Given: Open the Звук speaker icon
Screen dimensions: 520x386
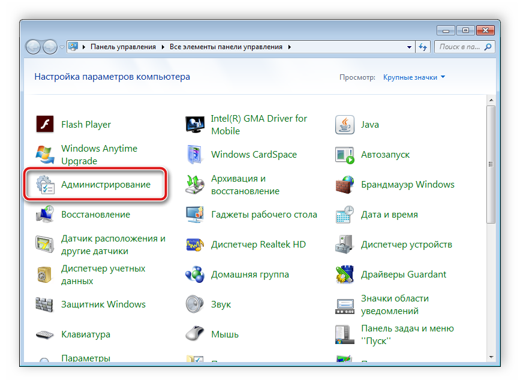Looking at the screenshot, I should (x=195, y=304).
